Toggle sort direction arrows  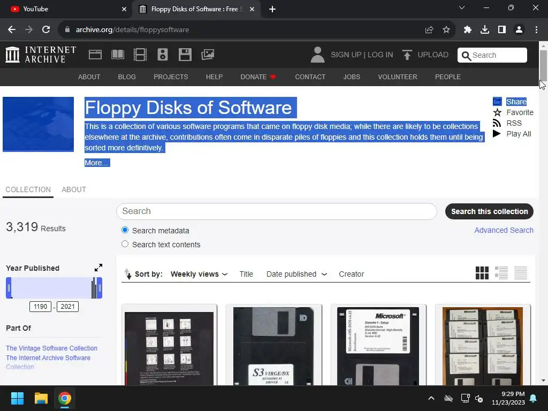(x=128, y=274)
